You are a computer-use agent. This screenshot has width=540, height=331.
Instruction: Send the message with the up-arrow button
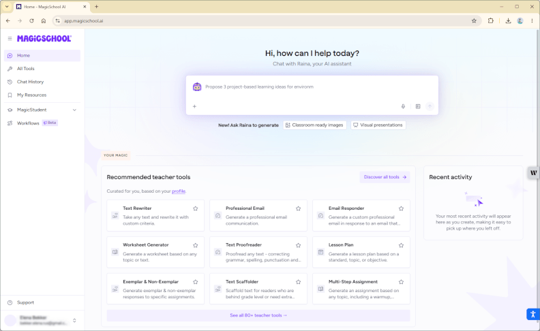click(x=430, y=107)
